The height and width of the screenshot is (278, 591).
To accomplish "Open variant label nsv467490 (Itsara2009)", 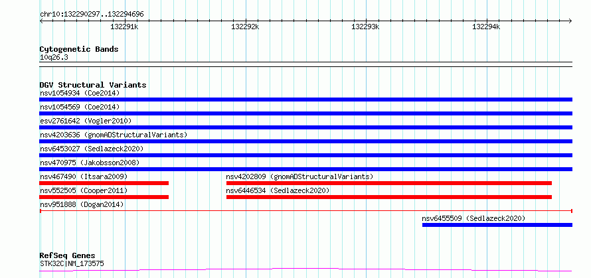I will pyautogui.click(x=84, y=176).
